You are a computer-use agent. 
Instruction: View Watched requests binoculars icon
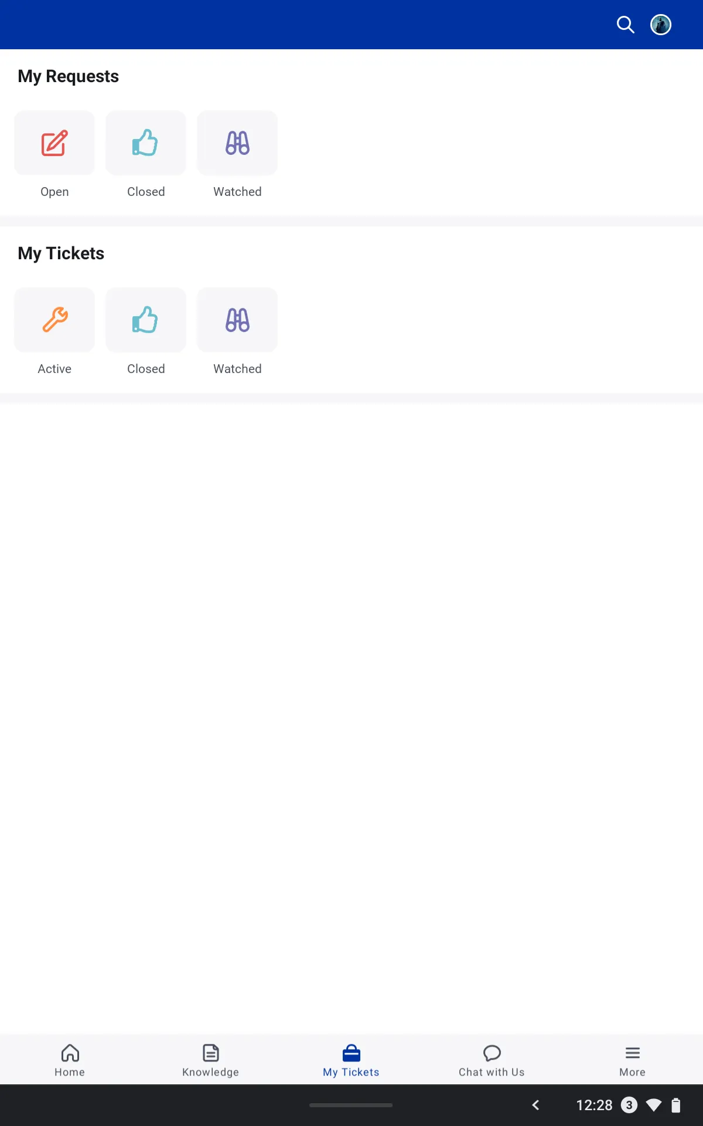pyautogui.click(x=237, y=143)
